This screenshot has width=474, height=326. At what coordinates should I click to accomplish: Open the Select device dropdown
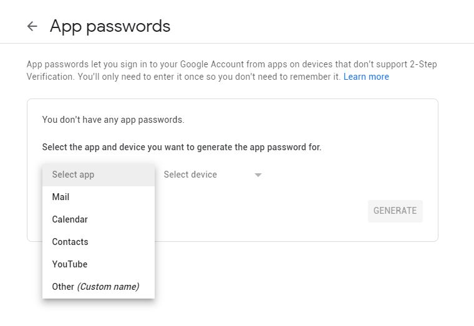click(190, 175)
